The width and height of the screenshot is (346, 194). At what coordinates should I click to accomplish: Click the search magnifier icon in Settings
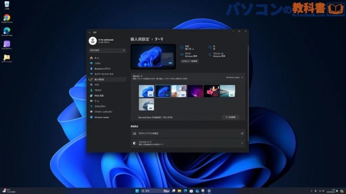point(124,50)
